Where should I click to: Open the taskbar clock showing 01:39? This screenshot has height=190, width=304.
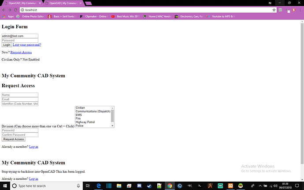285,186
